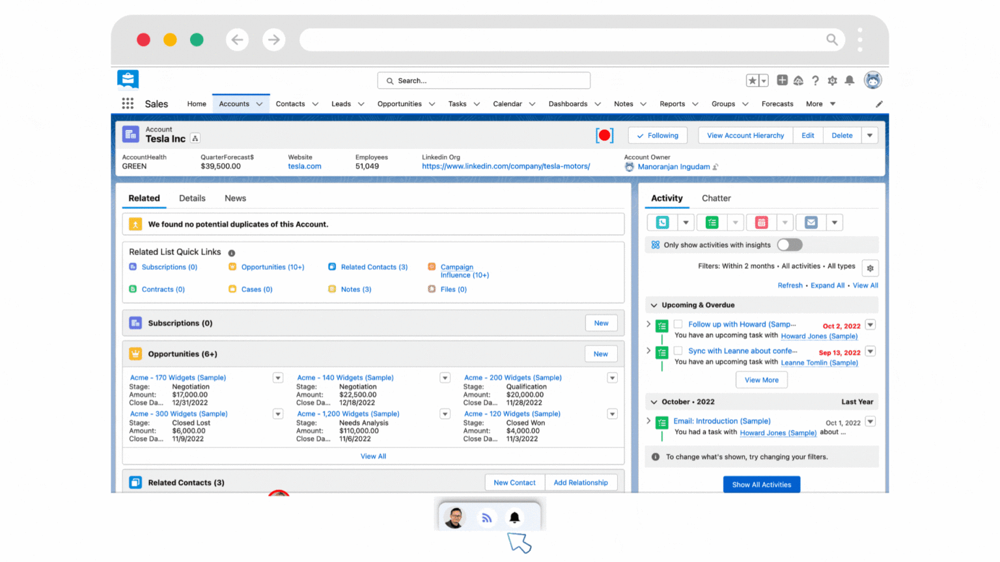Open the Accounts tab dropdown chevron

[x=259, y=104]
